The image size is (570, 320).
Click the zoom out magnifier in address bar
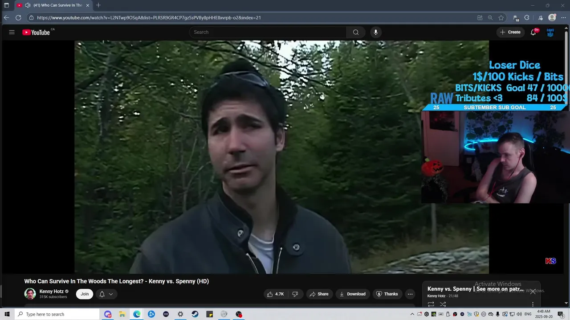(x=490, y=18)
